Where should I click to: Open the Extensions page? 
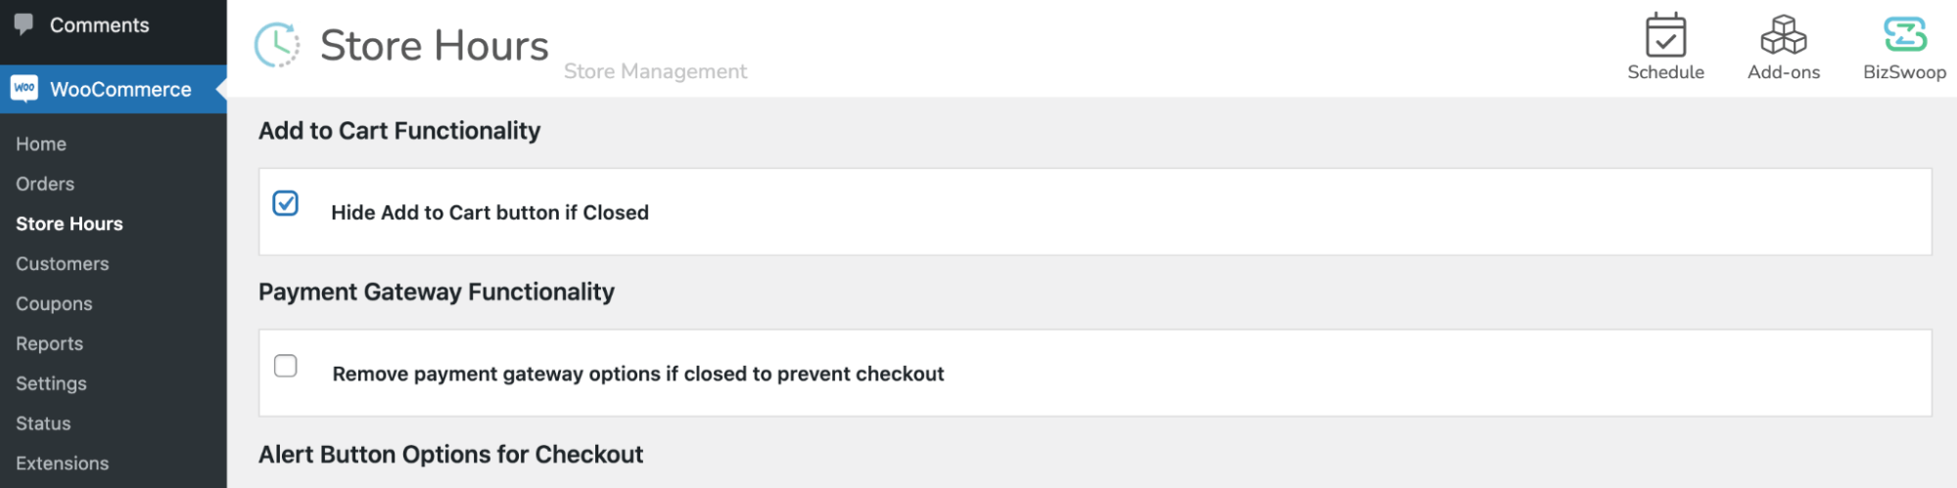(x=62, y=464)
